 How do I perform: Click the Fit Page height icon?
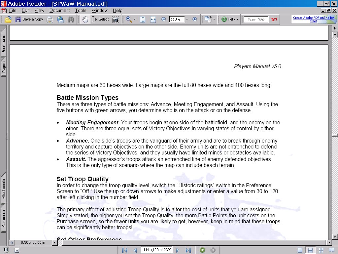click(x=143, y=20)
